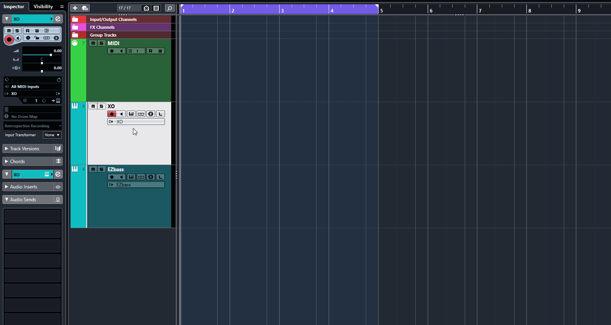Open the track list filter icon
The height and width of the screenshot is (325, 611).
coord(156,8)
